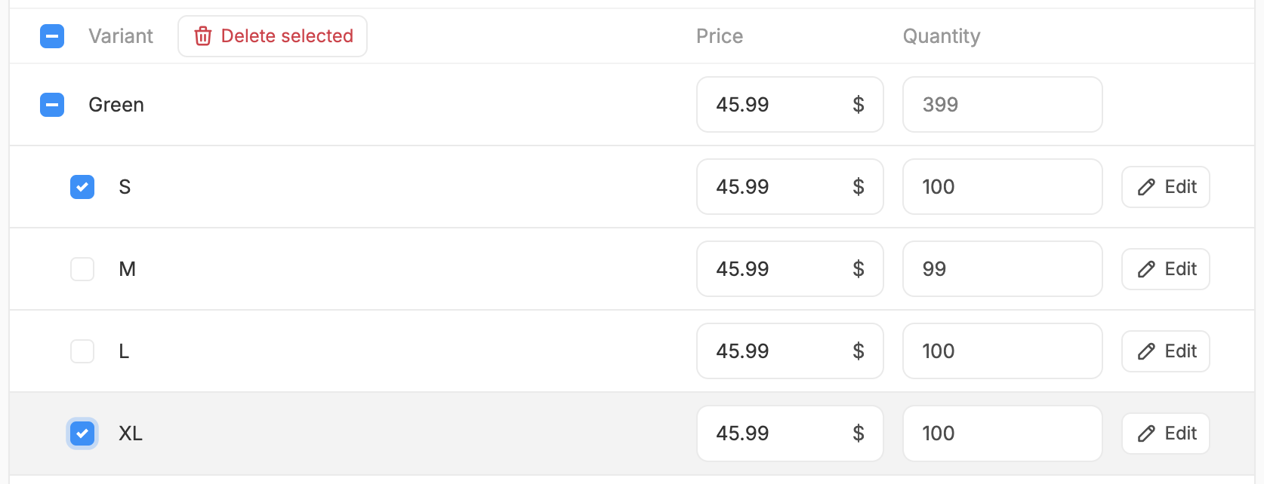Click the pencil icon in M row
This screenshot has width=1264, height=484.
pyautogui.click(x=1146, y=269)
